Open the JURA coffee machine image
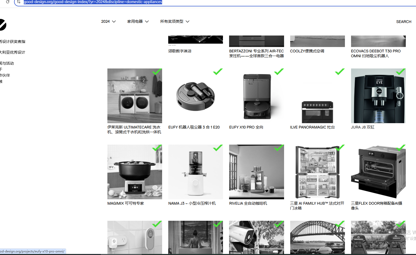This screenshot has height=255, width=416. pos(378,96)
